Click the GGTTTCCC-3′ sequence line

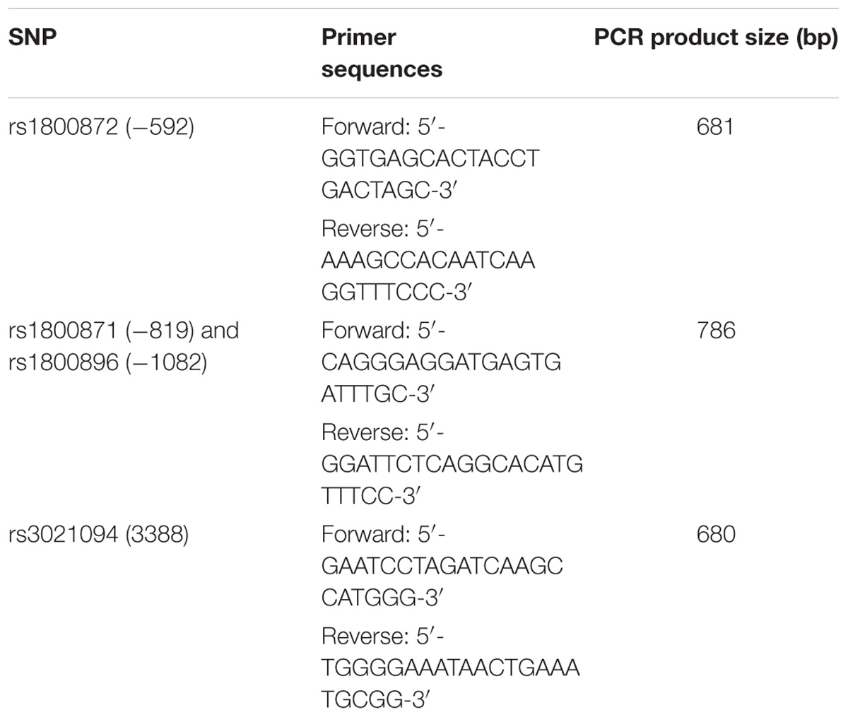(x=396, y=292)
